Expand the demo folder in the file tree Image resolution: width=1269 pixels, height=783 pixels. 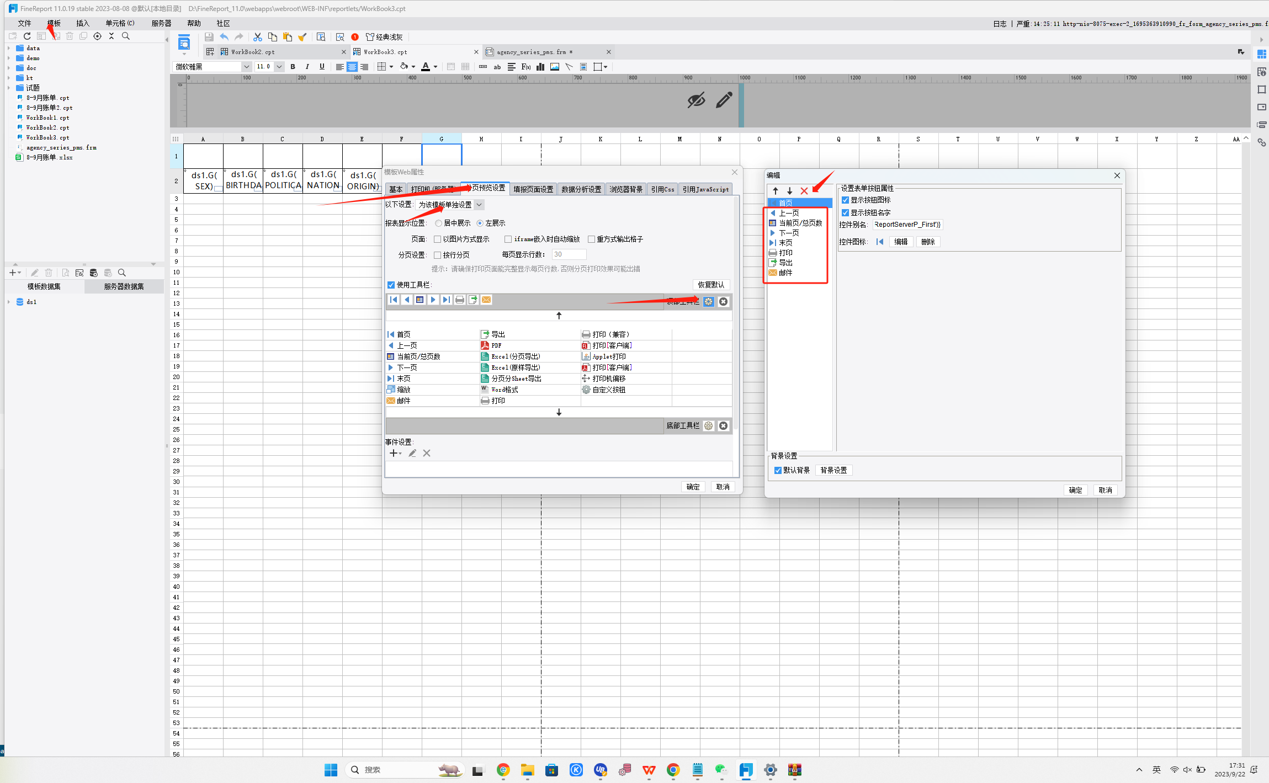[x=9, y=58]
